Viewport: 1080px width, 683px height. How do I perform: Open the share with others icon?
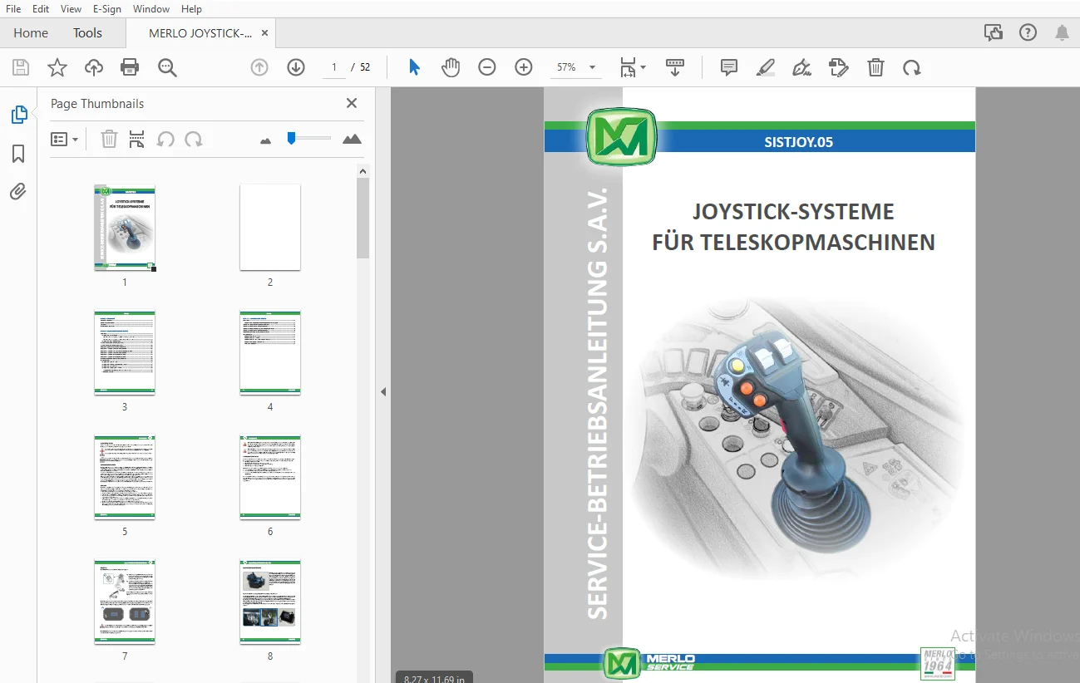993,33
